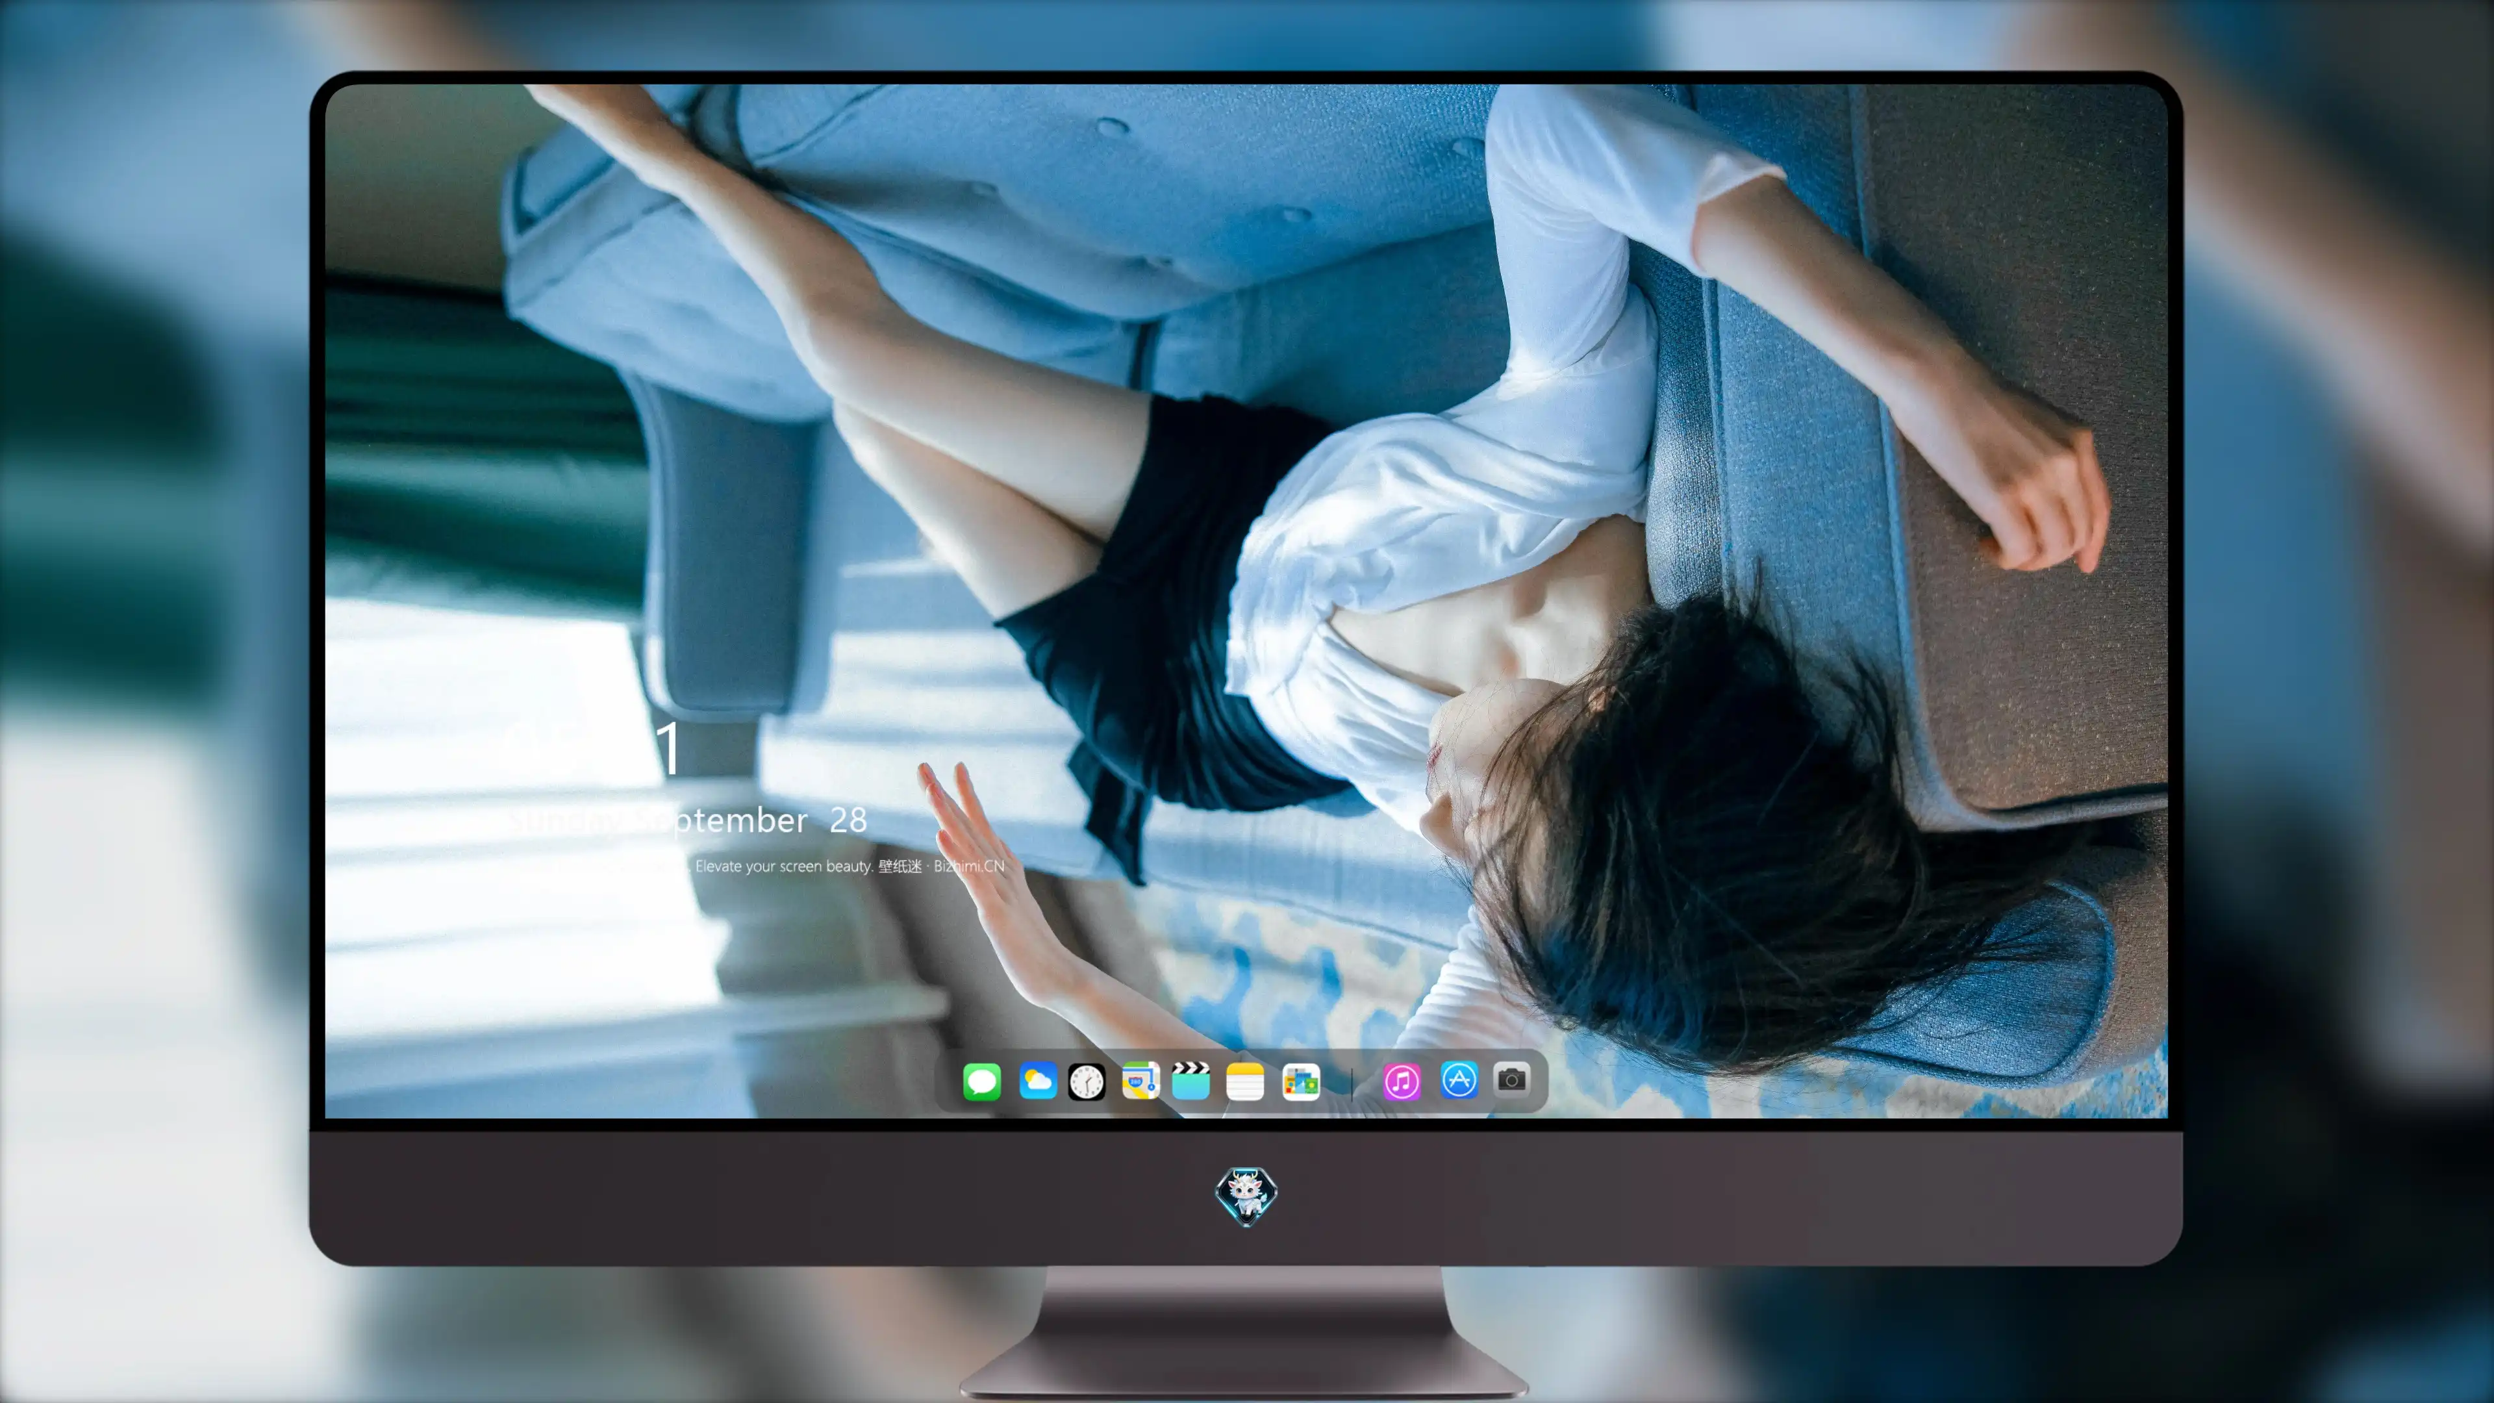Open the Maps dock icon

coord(1140,1081)
